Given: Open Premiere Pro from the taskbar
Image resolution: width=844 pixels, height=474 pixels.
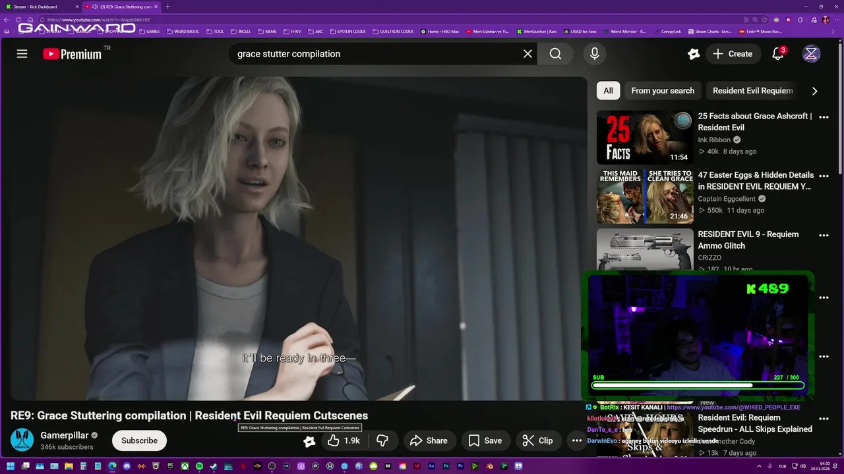Looking at the screenshot, I should pyautogui.click(x=461, y=466).
